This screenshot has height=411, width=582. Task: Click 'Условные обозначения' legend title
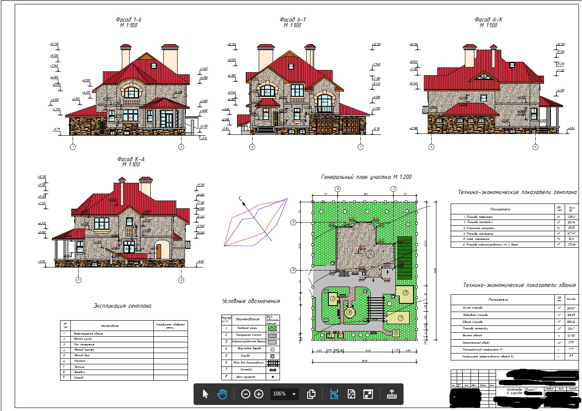tap(251, 301)
